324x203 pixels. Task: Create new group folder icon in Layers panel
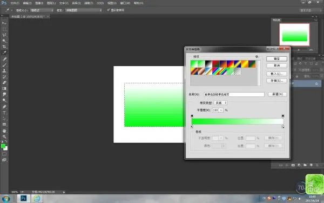click(305, 165)
